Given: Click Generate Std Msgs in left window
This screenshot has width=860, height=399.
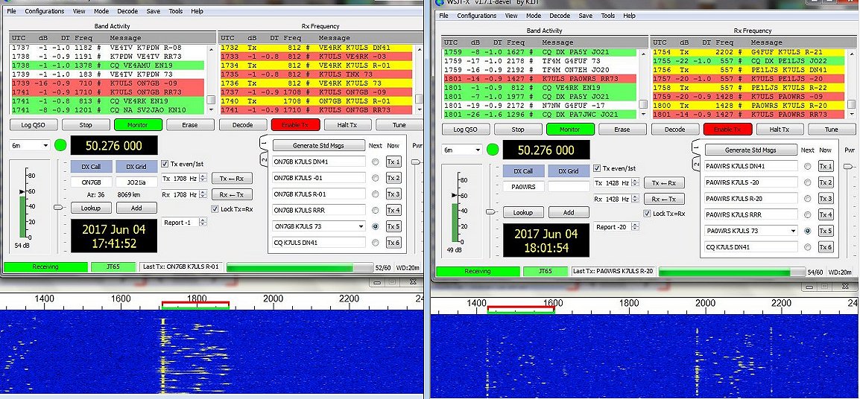Looking at the screenshot, I should pyautogui.click(x=319, y=145).
